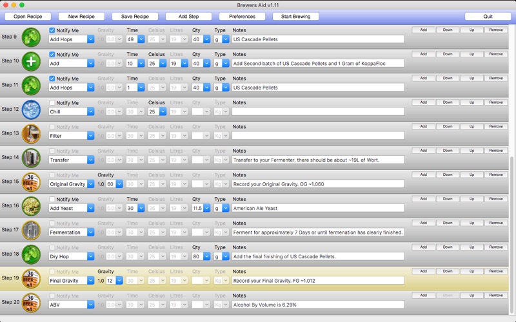516x322 pixels.
Task: Click the green plus icon on Step 10
Action: (31, 61)
